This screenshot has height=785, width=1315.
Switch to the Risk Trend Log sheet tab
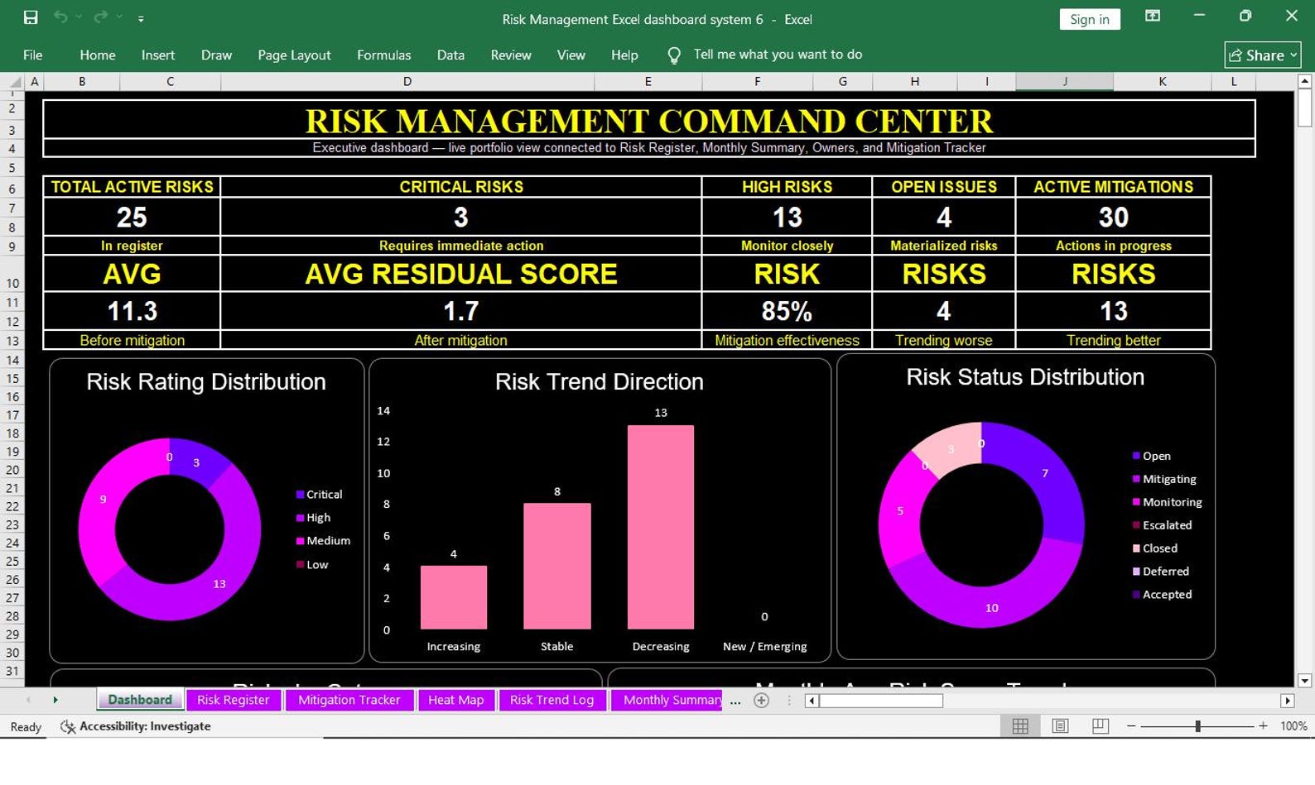click(552, 700)
